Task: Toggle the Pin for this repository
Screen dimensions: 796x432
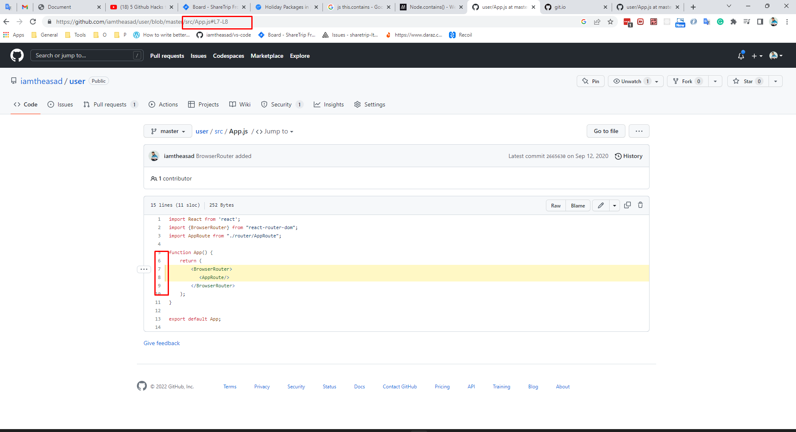Action: click(x=590, y=81)
